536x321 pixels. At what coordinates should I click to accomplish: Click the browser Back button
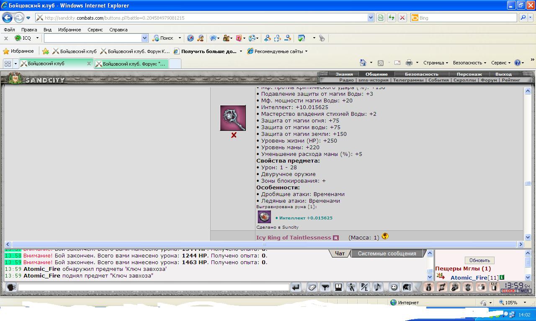7,18
